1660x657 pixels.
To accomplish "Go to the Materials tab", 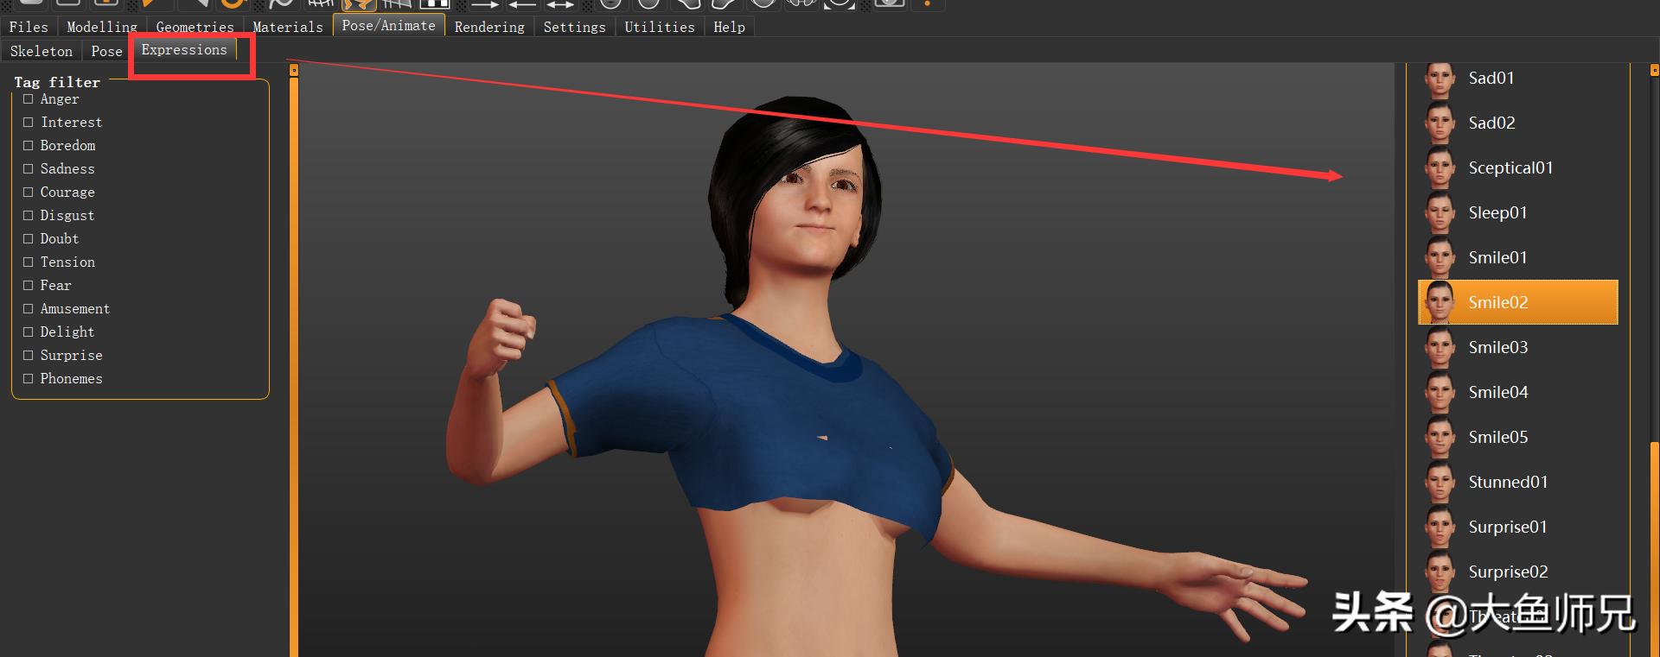I will tap(288, 27).
